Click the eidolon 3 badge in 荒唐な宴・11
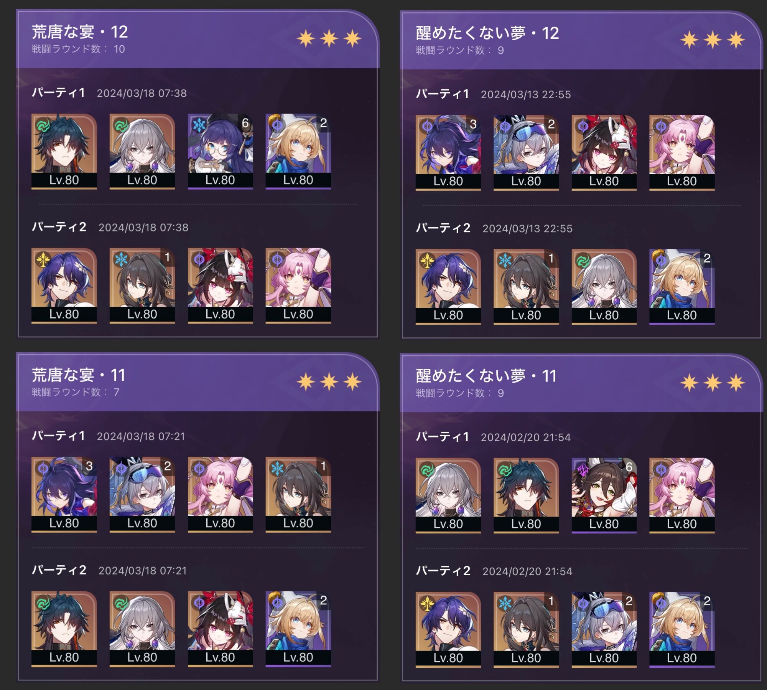767x690 pixels. point(89,466)
